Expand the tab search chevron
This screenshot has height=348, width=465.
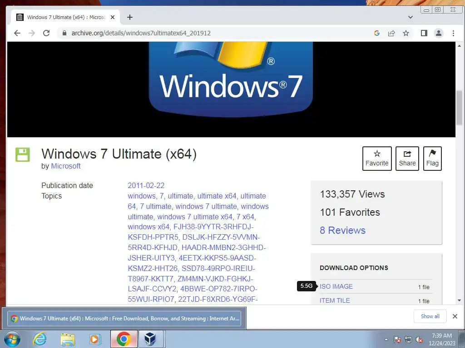click(x=411, y=17)
